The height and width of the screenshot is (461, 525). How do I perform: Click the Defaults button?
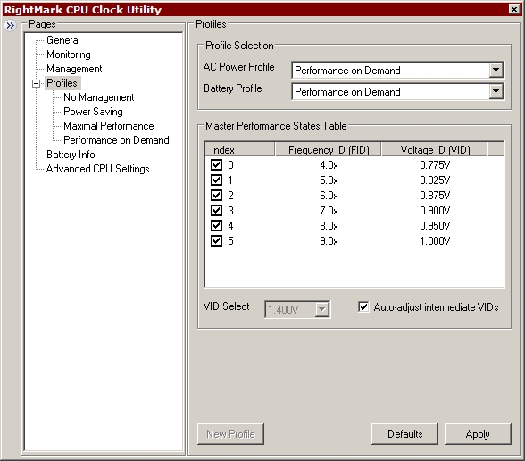click(404, 434)
